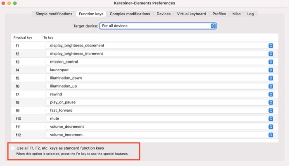Image resolution: width=289 pixels, height=166 pixels.
Task: Click the arrows icon for f11 volume_decrement
Action: 271,126
